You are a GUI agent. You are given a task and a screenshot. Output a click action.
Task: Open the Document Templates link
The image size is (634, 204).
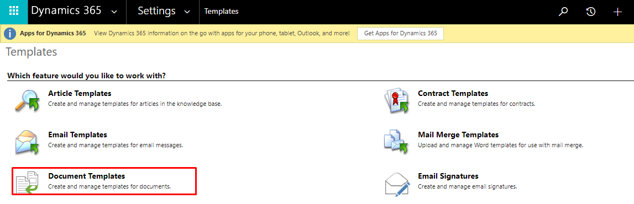click(87, 176)
